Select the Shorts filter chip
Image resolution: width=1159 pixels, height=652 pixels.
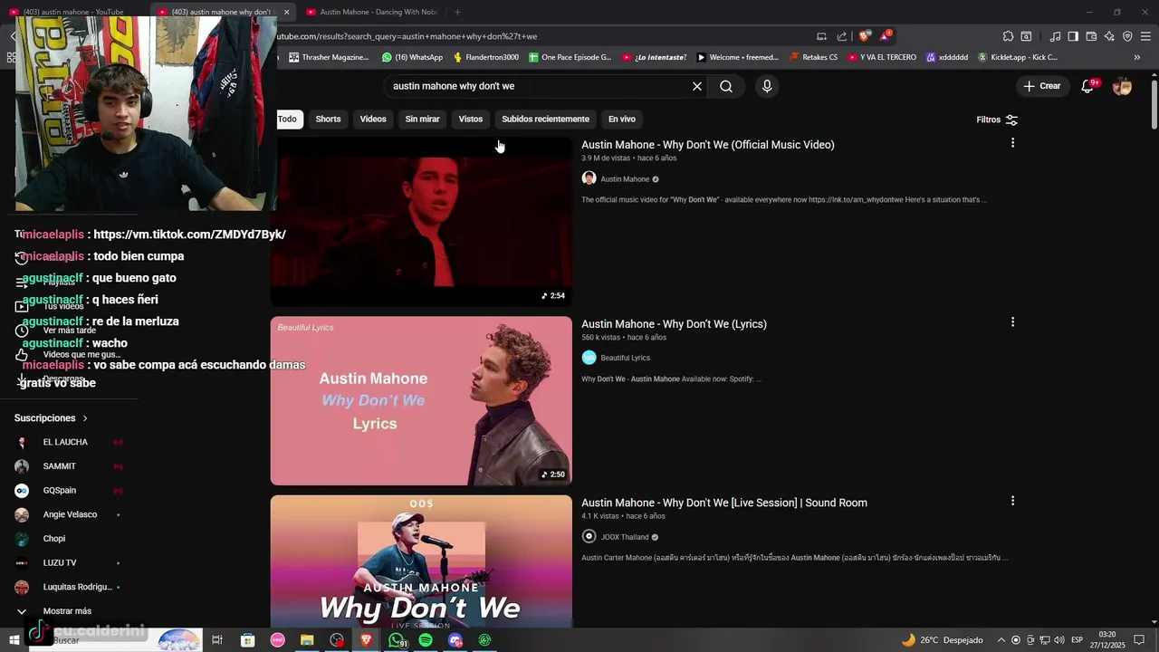328,120
